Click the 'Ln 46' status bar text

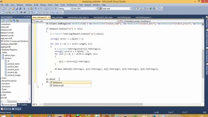[x=156, y=112]
